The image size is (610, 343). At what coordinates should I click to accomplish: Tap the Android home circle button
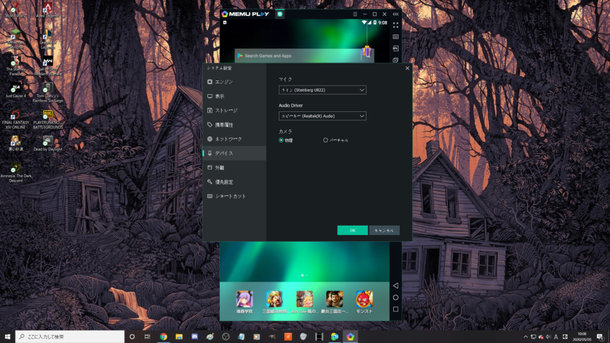point(396,298)
